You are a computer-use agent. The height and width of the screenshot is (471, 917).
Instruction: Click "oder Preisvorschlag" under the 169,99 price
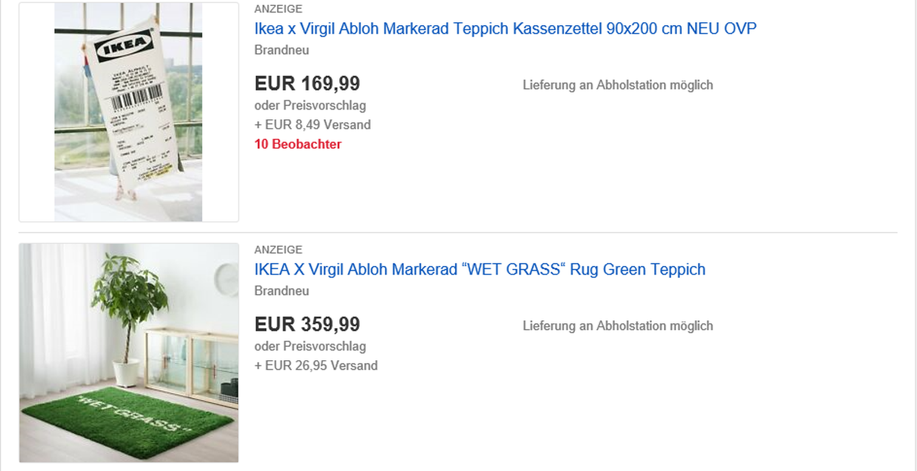click(310, 106)
